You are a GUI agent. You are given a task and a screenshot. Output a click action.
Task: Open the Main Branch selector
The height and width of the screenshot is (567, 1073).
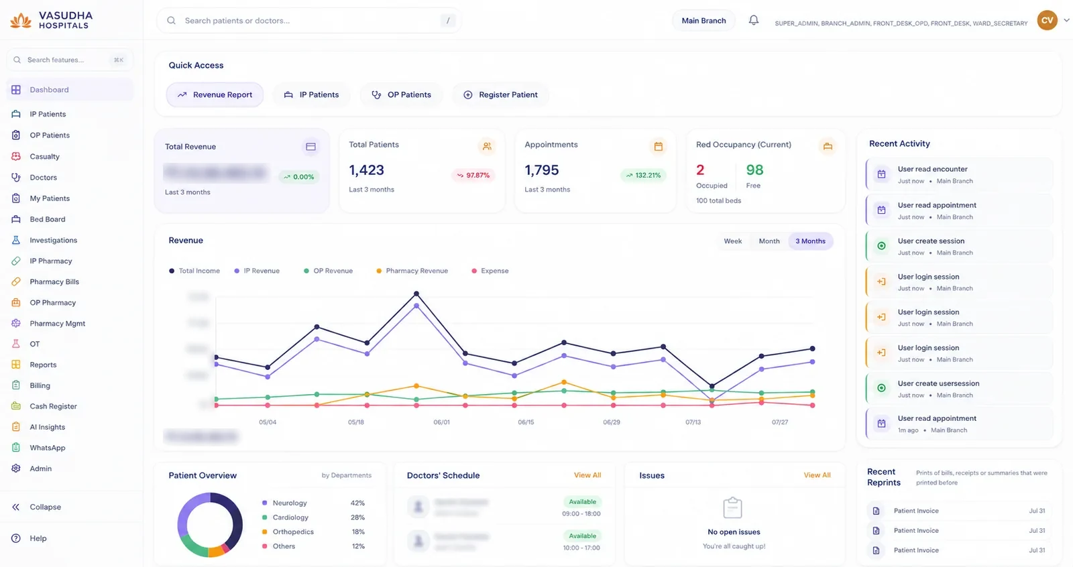click(x=703, y=21)
